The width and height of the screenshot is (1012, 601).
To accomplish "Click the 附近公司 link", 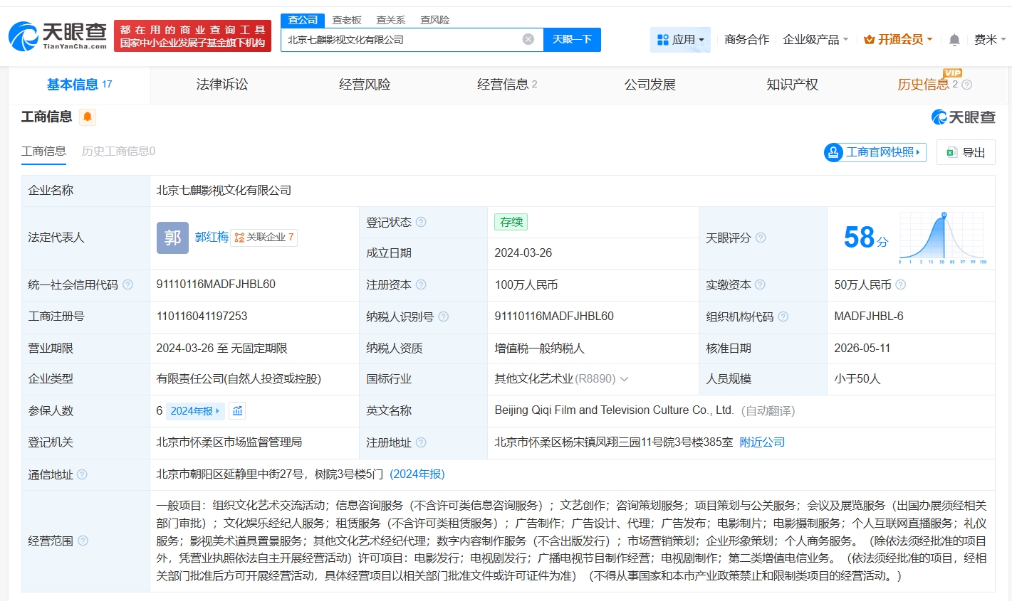I will pos(762,442).
